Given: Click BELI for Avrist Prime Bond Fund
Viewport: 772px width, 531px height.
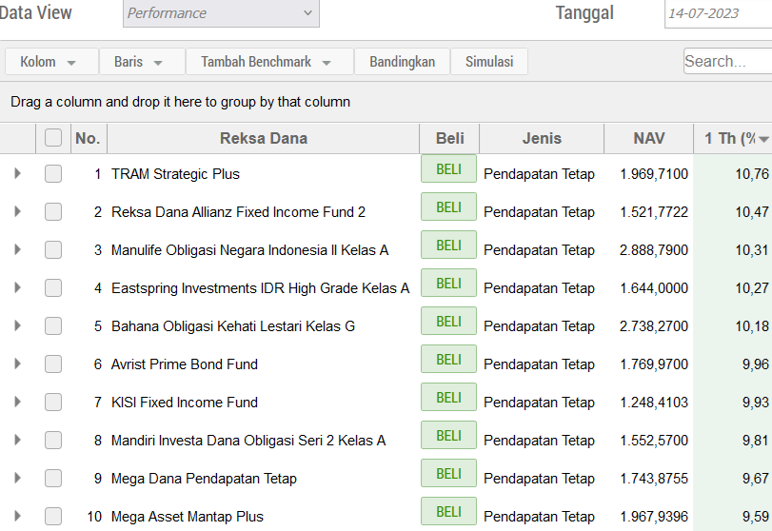Looking at the screenshot, I should click(x=448, y=360).
